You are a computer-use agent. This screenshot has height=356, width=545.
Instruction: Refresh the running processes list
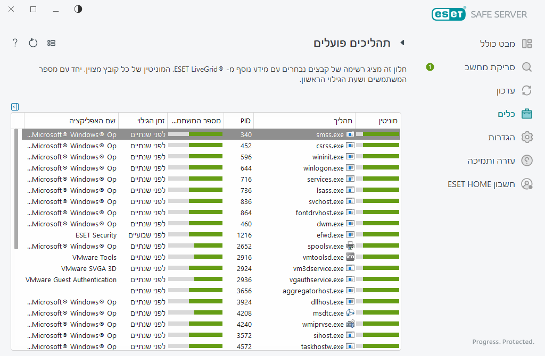[33, 43]
